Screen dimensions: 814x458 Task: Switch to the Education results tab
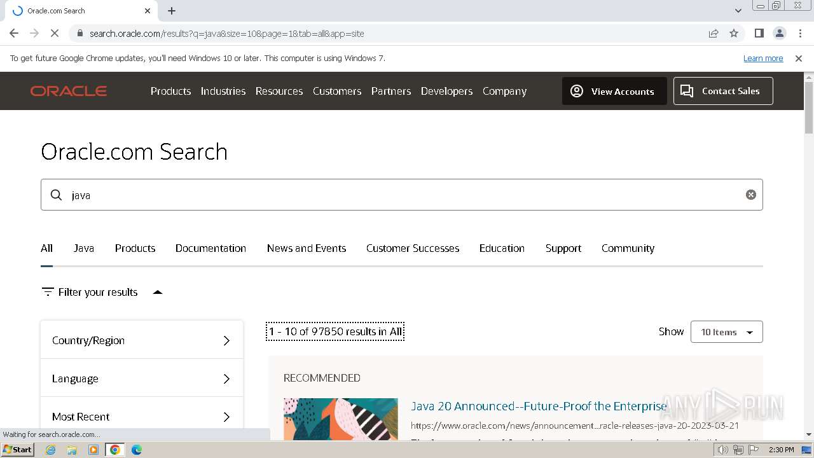tap(502, 248)
